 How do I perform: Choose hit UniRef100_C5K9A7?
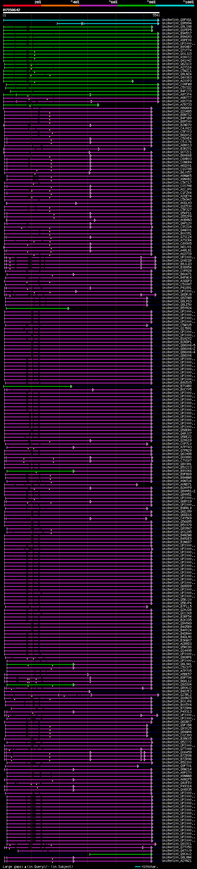coord(177,200)
